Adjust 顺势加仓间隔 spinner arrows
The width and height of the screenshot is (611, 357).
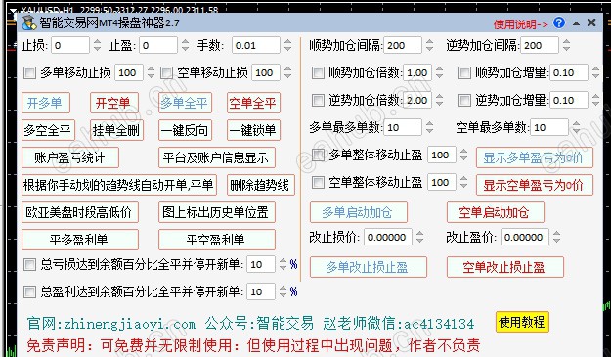(429, 45)
